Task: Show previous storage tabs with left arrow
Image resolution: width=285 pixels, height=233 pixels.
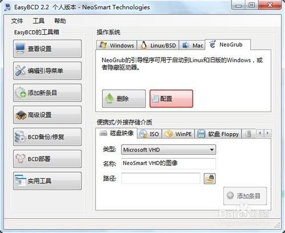Action: tap(260, 133)
